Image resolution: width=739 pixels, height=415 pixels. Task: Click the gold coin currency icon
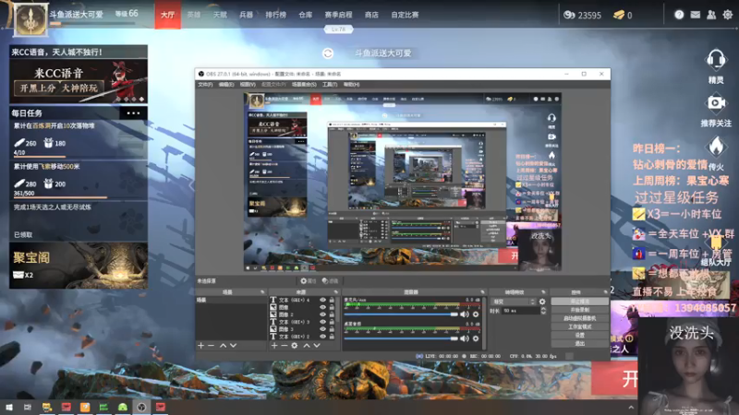pos(569,15)
